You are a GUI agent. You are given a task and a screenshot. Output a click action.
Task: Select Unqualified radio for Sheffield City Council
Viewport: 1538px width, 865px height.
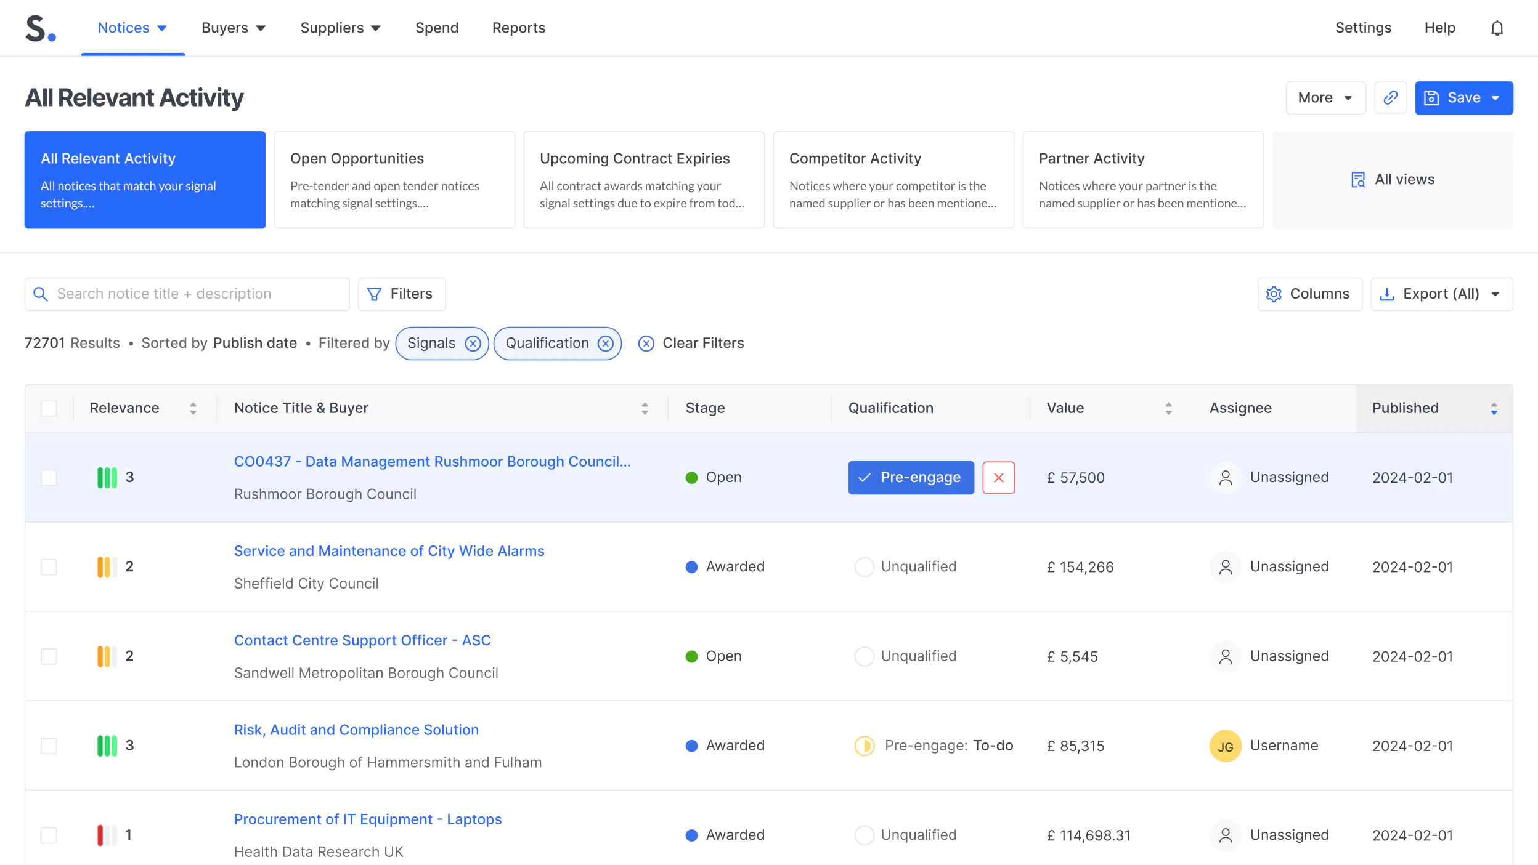point(864,567)
